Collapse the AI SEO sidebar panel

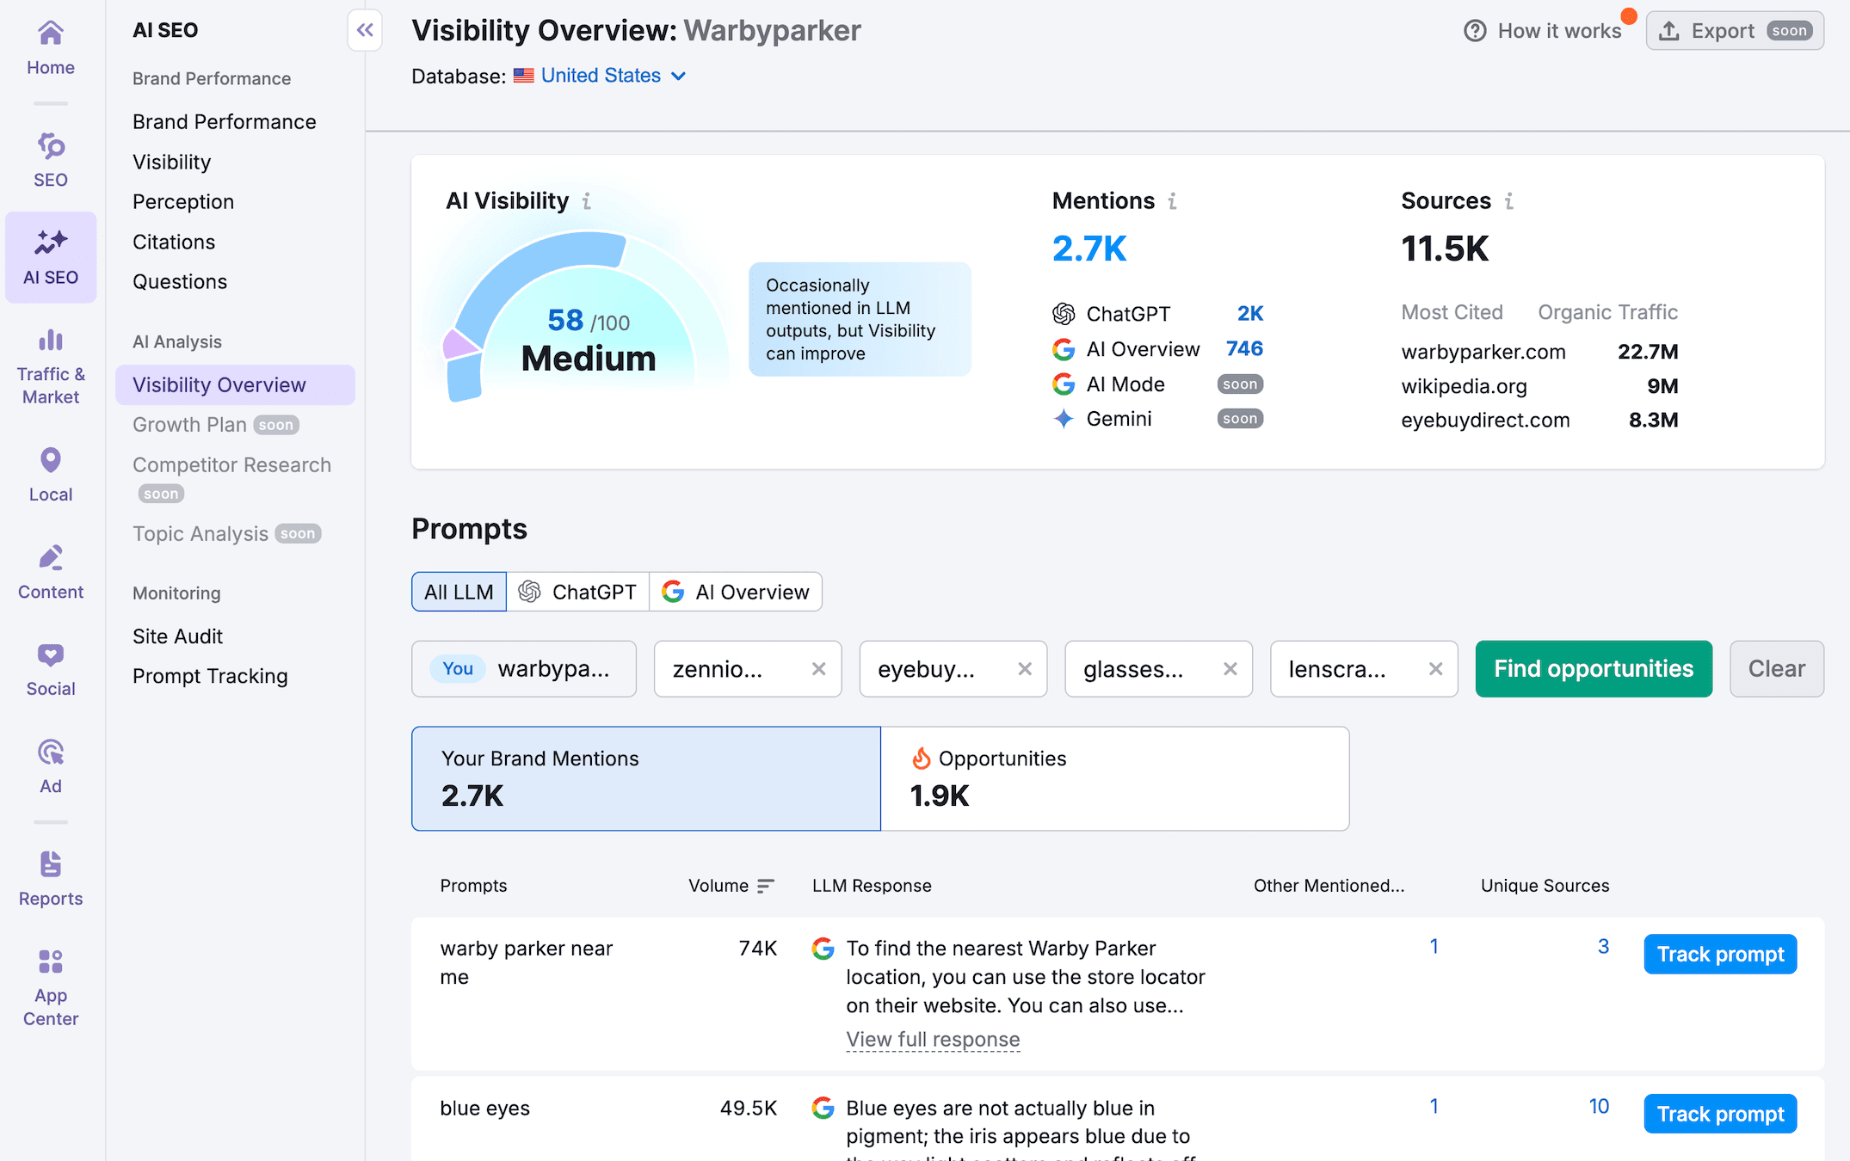tap(365, 31)
